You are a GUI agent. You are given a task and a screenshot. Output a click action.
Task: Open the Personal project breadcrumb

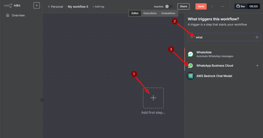point(55,7)
